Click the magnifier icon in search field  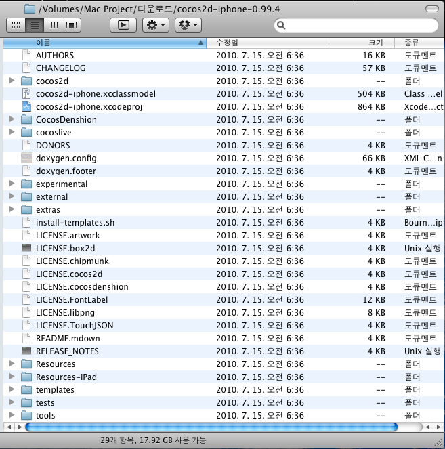[281, 25]
